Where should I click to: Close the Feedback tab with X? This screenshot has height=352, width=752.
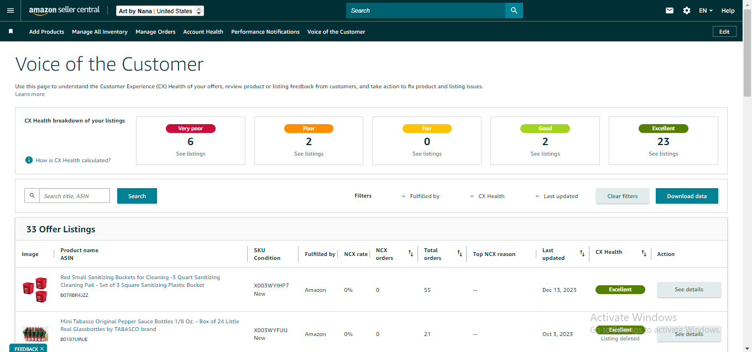[41, 349]
